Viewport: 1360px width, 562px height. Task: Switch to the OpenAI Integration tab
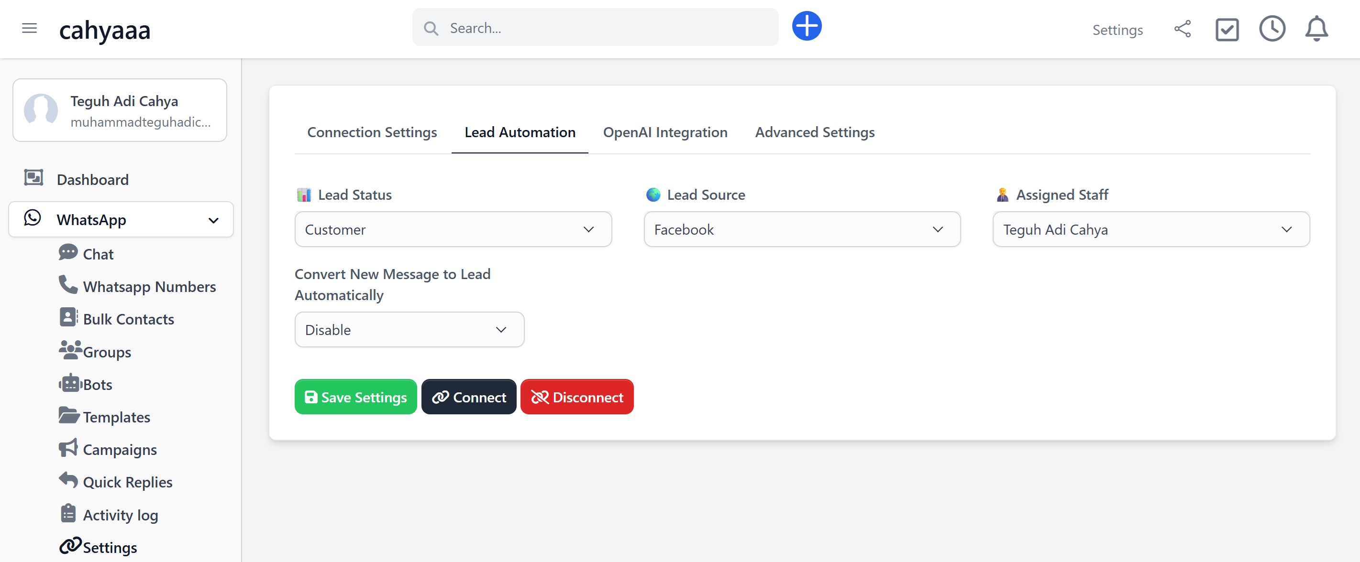pos(664,132)
